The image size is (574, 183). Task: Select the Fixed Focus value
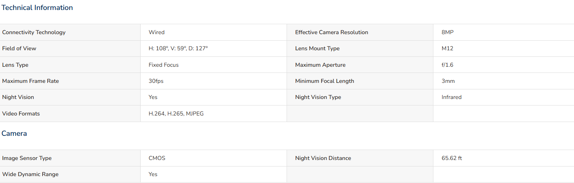point(164,65)
